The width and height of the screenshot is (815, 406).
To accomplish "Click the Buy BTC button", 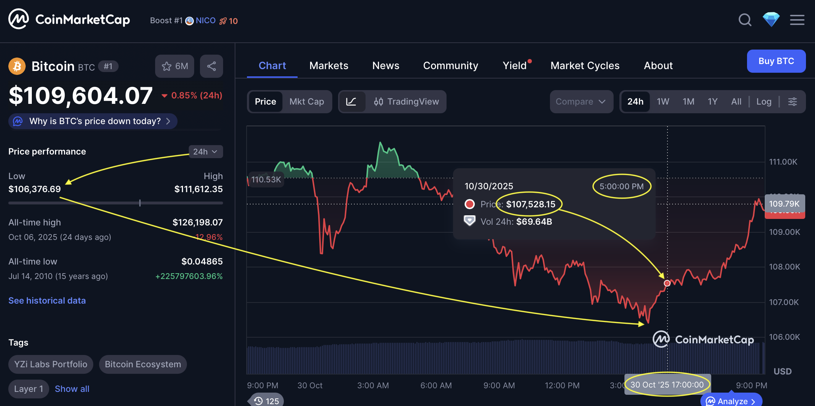I will point(776,61).
